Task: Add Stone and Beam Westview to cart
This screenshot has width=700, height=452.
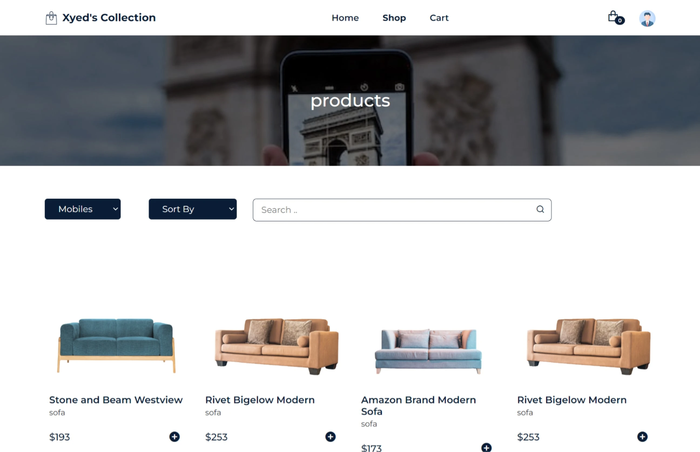Action: [x=174, y=437]
